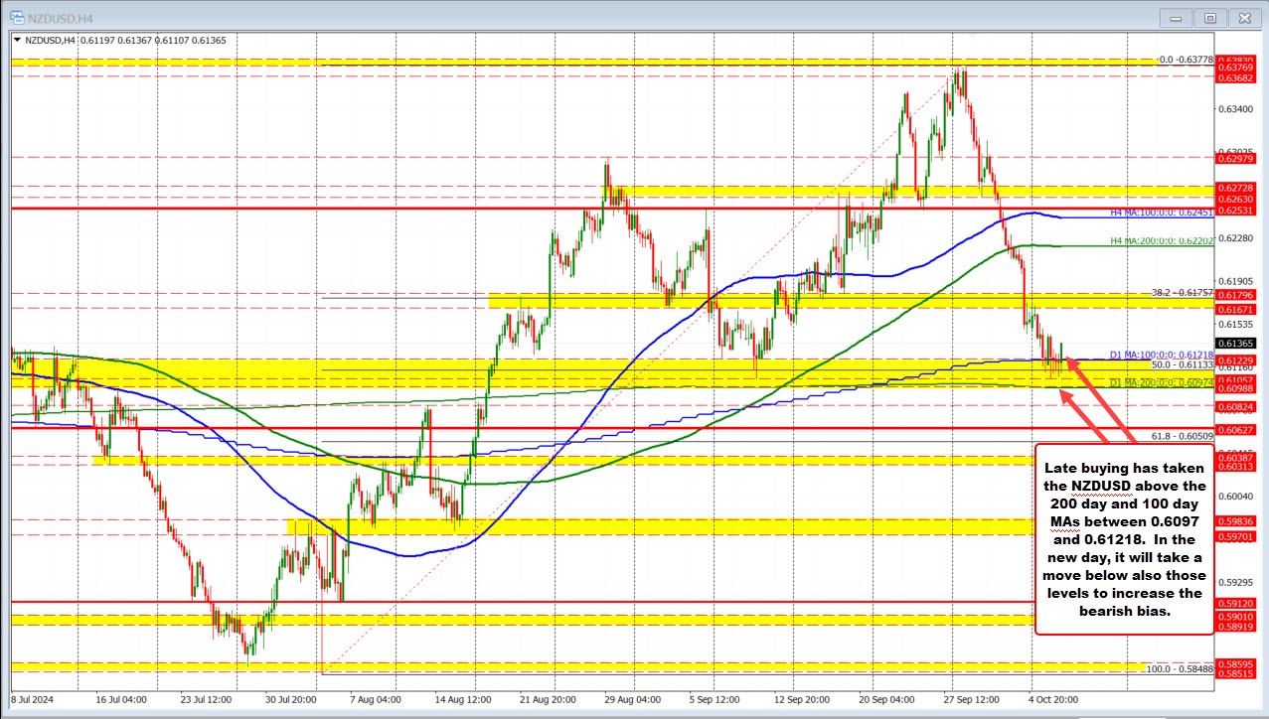Click the NZDUSD,H4 symbol label with OHLC values
Image resolution: width=1269 pixels, height=719 pixels.
click(125, 39)
